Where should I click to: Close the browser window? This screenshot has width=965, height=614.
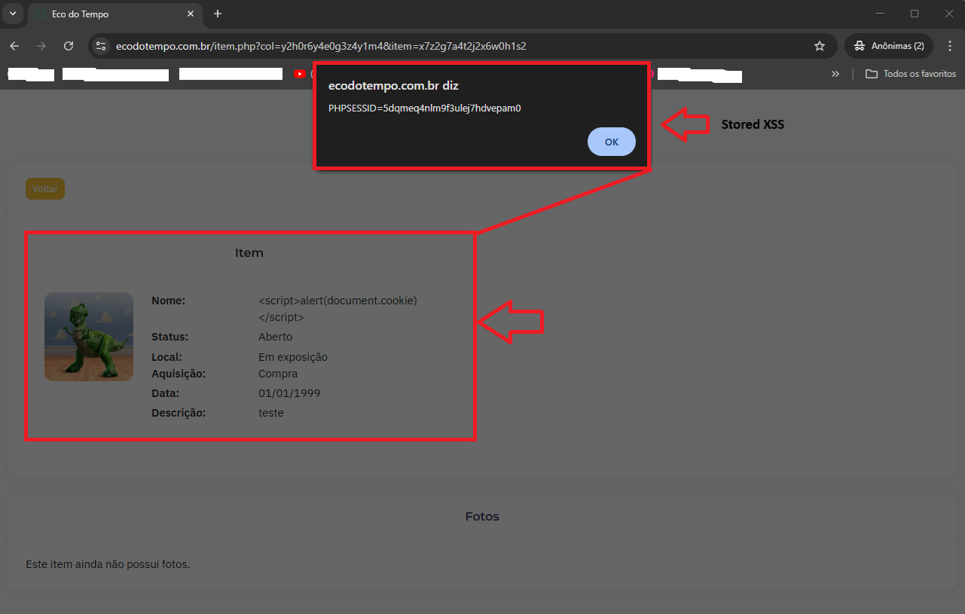click(948, 14)
